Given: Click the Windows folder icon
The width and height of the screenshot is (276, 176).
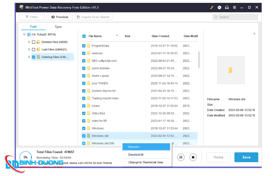Looking at the screenshot, I should coord(89,128).
